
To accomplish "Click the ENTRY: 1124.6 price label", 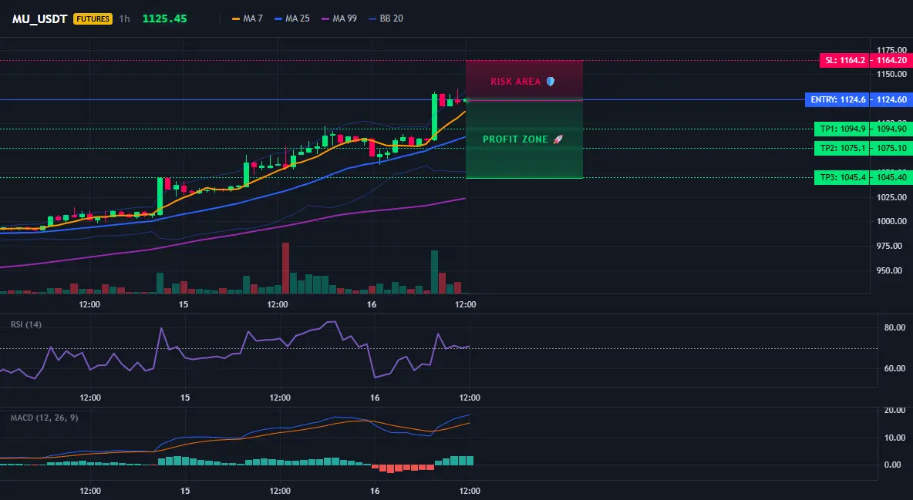I will (x=837, y=99).
